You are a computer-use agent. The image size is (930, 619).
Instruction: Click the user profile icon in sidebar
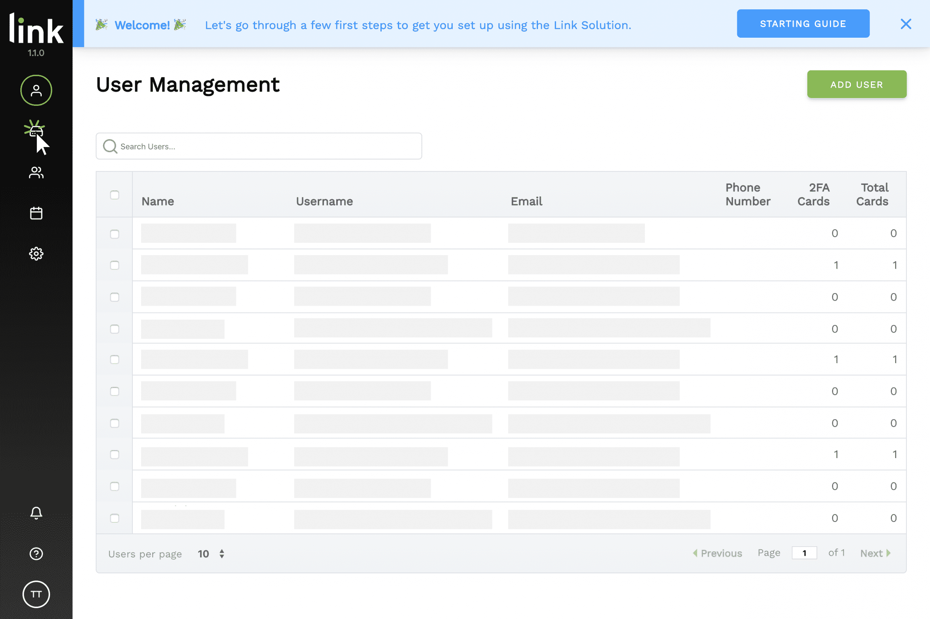pyautogui.click(x=36, y=90)
